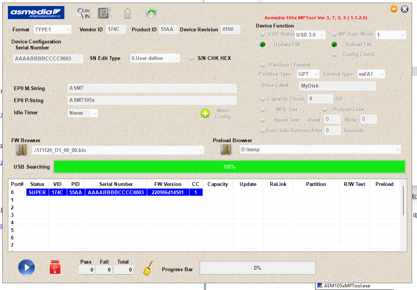
Task: Click the green plus More Config icon
Action: [205, 114]
